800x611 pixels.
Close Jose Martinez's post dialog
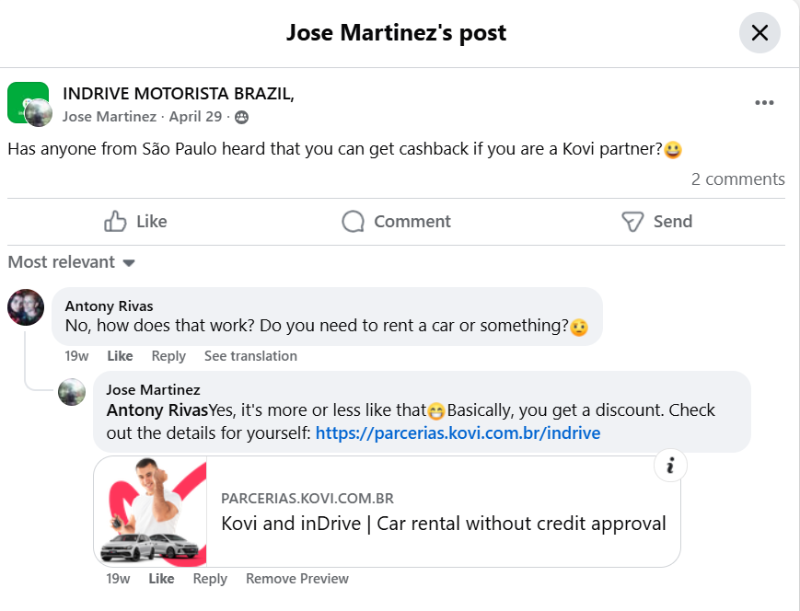pyautogui.click(x=759, y=33)
